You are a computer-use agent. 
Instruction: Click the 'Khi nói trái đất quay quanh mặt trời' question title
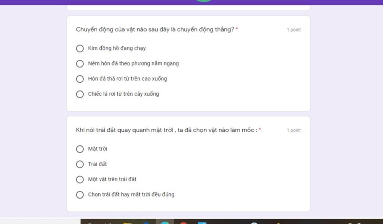click(166, 130)
